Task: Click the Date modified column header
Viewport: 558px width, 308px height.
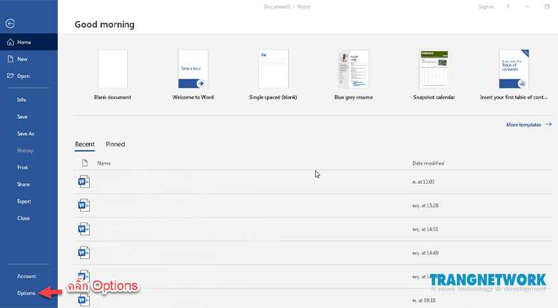Action: pos(428,163)
